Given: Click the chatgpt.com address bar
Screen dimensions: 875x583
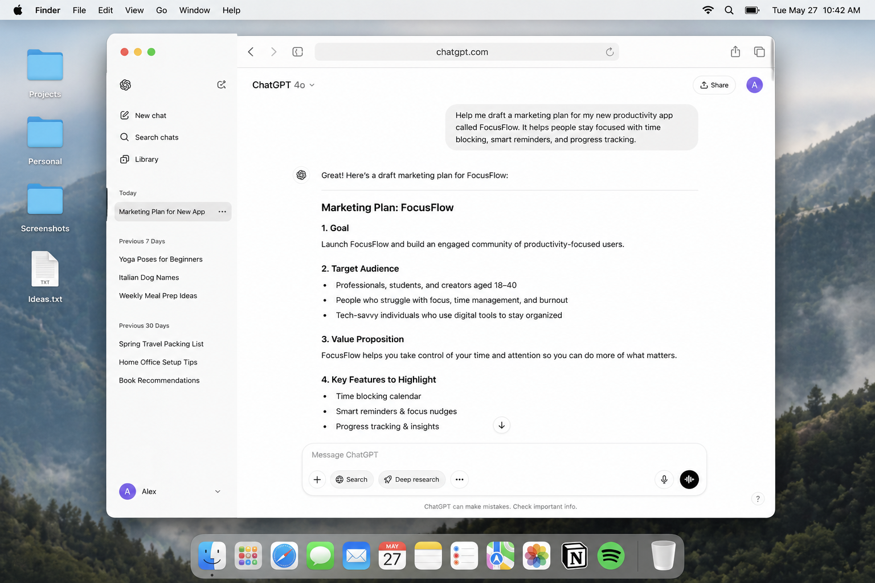Looking at the screenshot, I should click(x=467, y=52).
